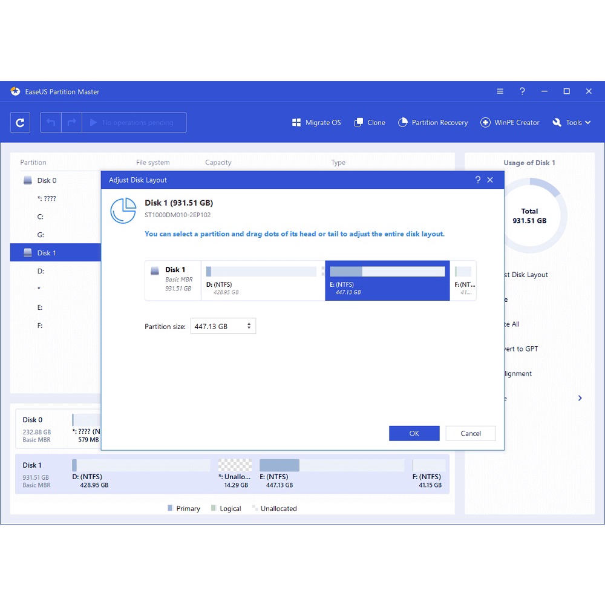605x605 pixels.
Task: Open the hamburger menu in title bar
Action: click(500, 91)
